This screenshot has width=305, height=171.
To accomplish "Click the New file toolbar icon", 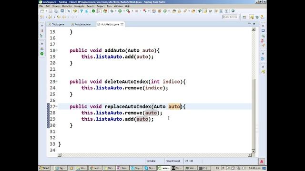I will 42,11.
